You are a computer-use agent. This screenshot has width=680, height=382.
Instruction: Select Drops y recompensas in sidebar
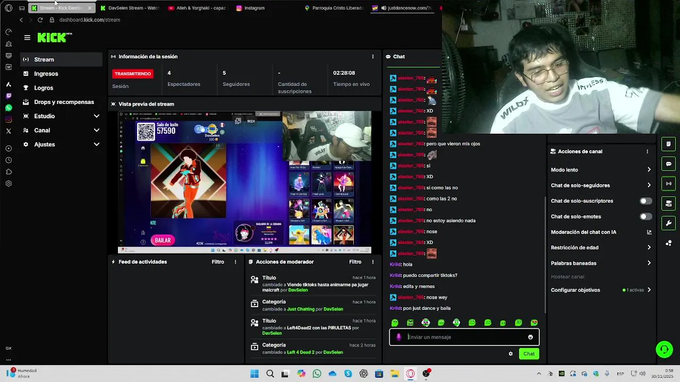coord(62,102)
